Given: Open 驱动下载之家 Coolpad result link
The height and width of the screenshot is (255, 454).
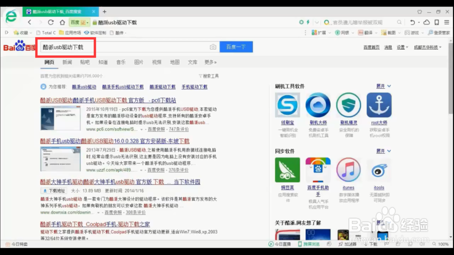Looking at the screenshot, I should pyautogui.click(x=95, y=224).
